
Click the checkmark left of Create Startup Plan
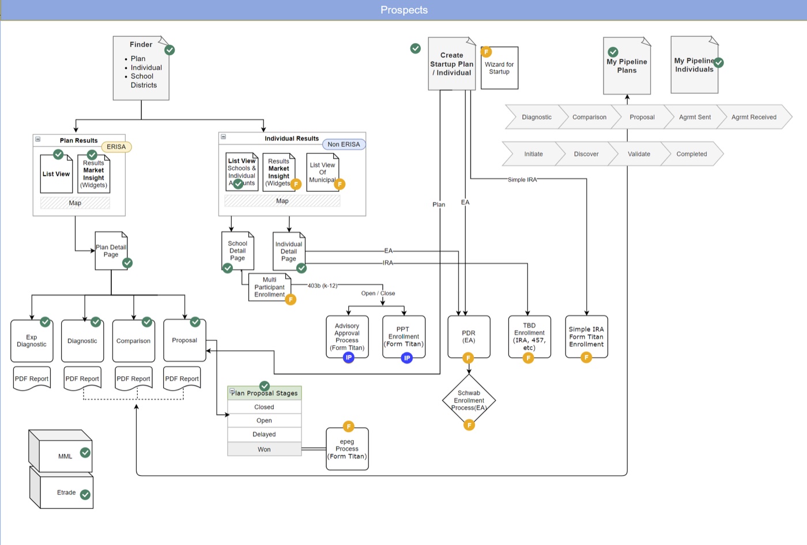[416, 48]
